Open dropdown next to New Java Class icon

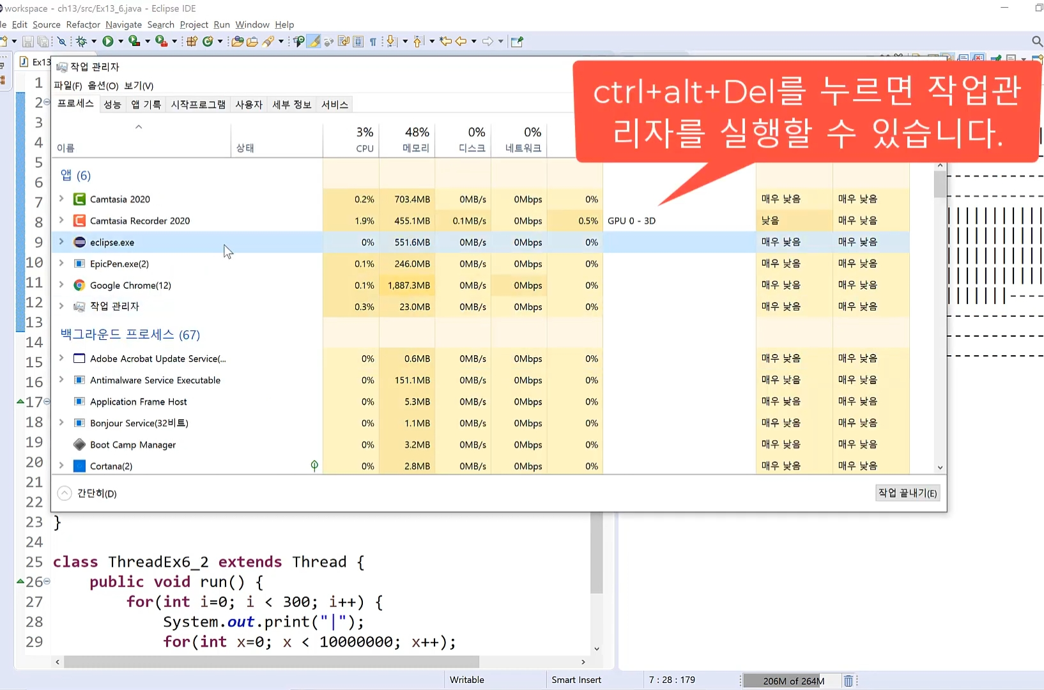(220, 42)
